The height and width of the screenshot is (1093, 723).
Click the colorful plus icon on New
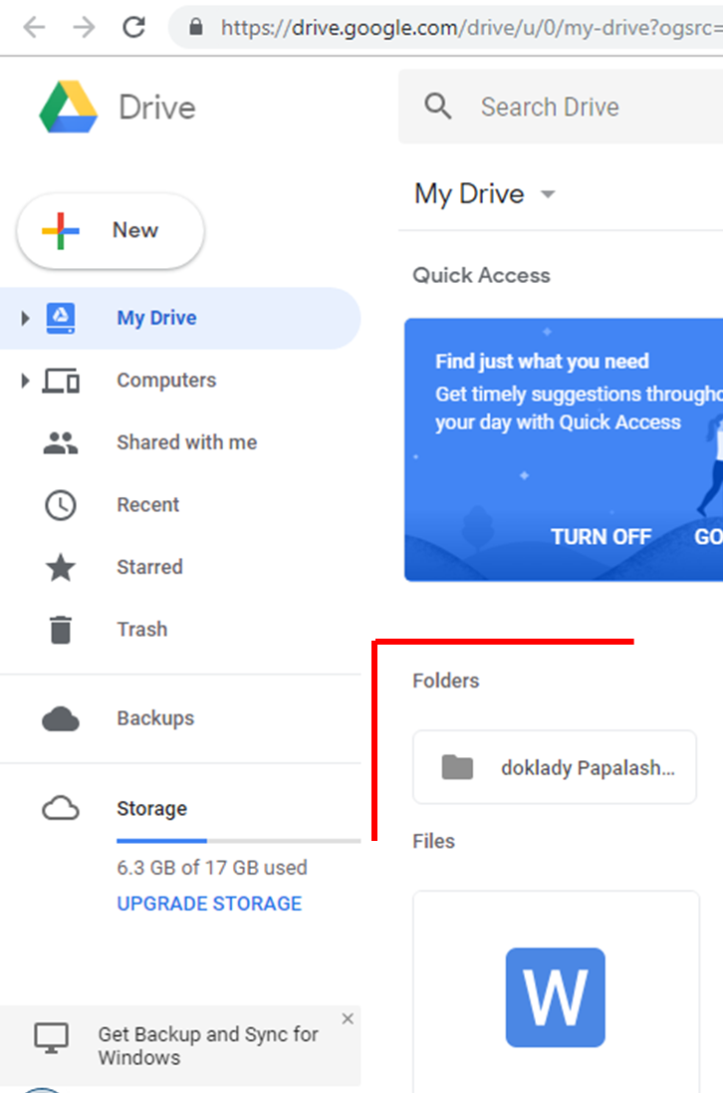[x=61, y=231]
